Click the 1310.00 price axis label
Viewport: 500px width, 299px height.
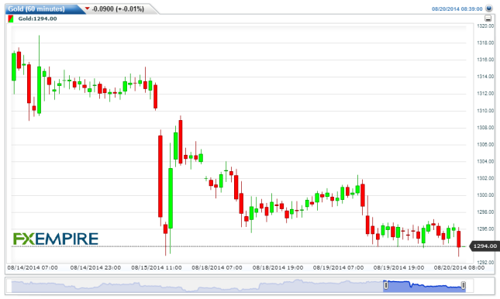(x=485, y=111)
